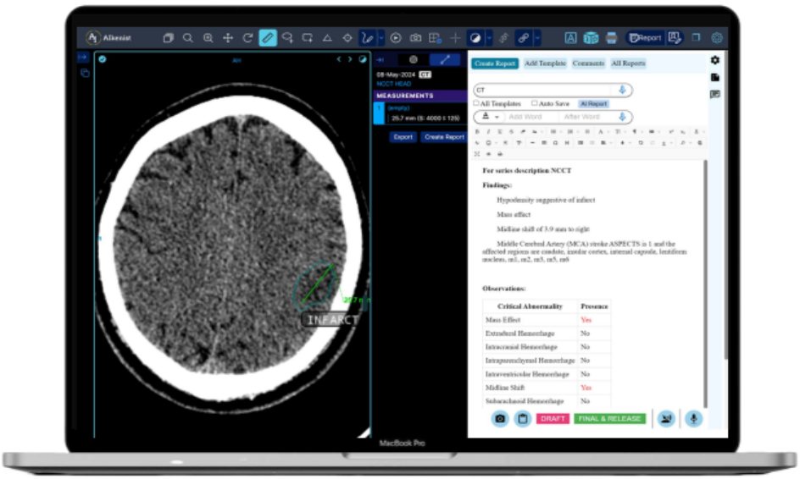Save report with DRAFT button
This screenshot has height=479, width=800.
pos(553,419)
